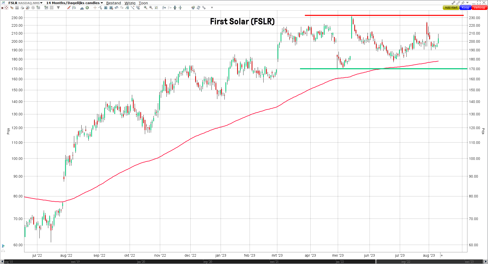
Task: Click the red Verkoop button
Action: (479, 8)
